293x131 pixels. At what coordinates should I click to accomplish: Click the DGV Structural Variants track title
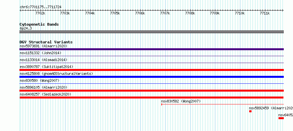[x=46, y=42]
